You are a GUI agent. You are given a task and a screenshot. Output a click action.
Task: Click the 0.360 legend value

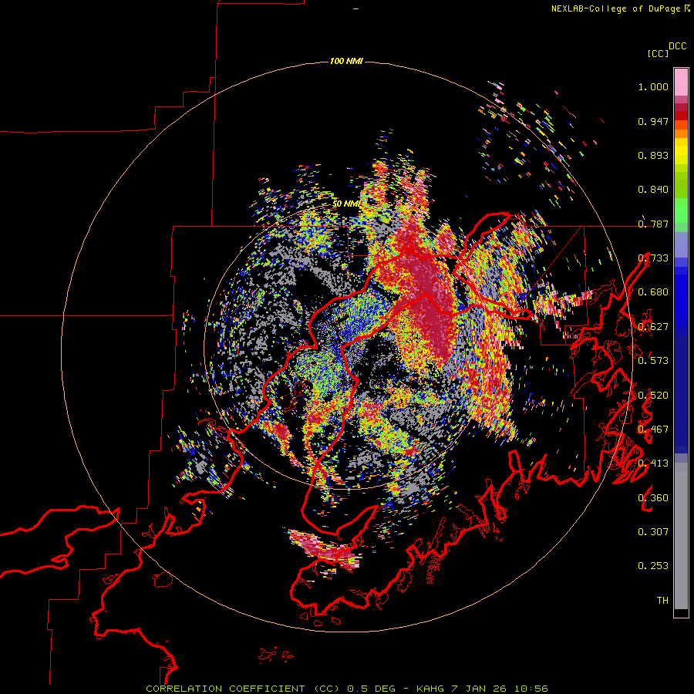click(x=653, y=498)
